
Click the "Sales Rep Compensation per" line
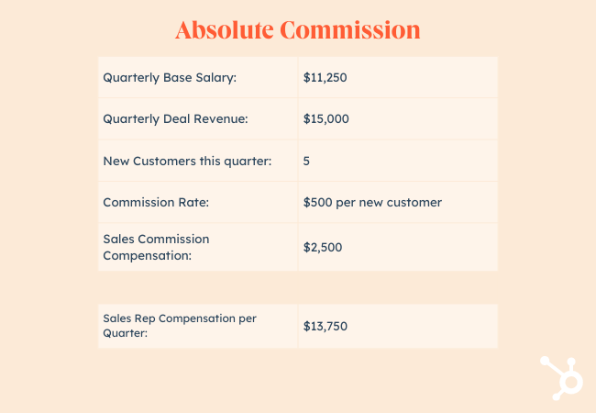(x=180, y=318)
